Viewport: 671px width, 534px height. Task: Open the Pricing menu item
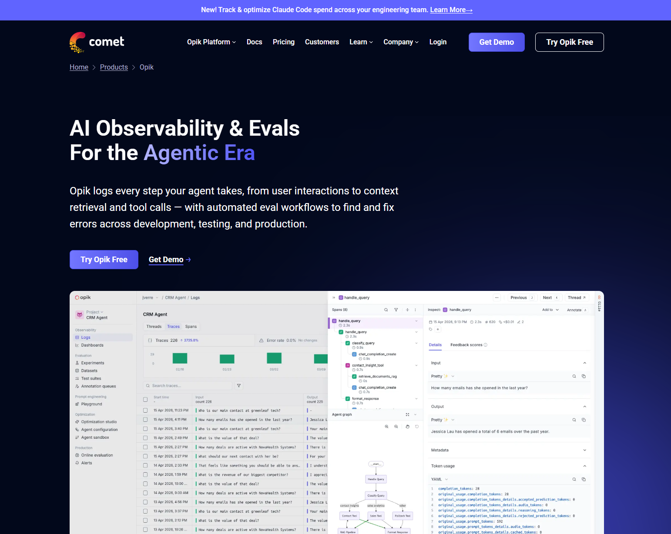[x=284, y=42]
